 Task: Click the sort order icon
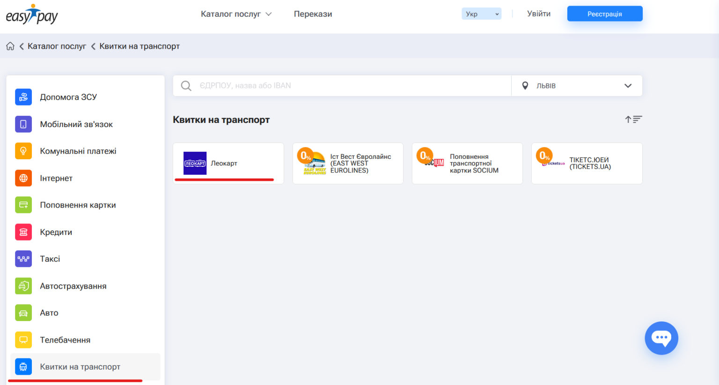click(x=633, y=120)
